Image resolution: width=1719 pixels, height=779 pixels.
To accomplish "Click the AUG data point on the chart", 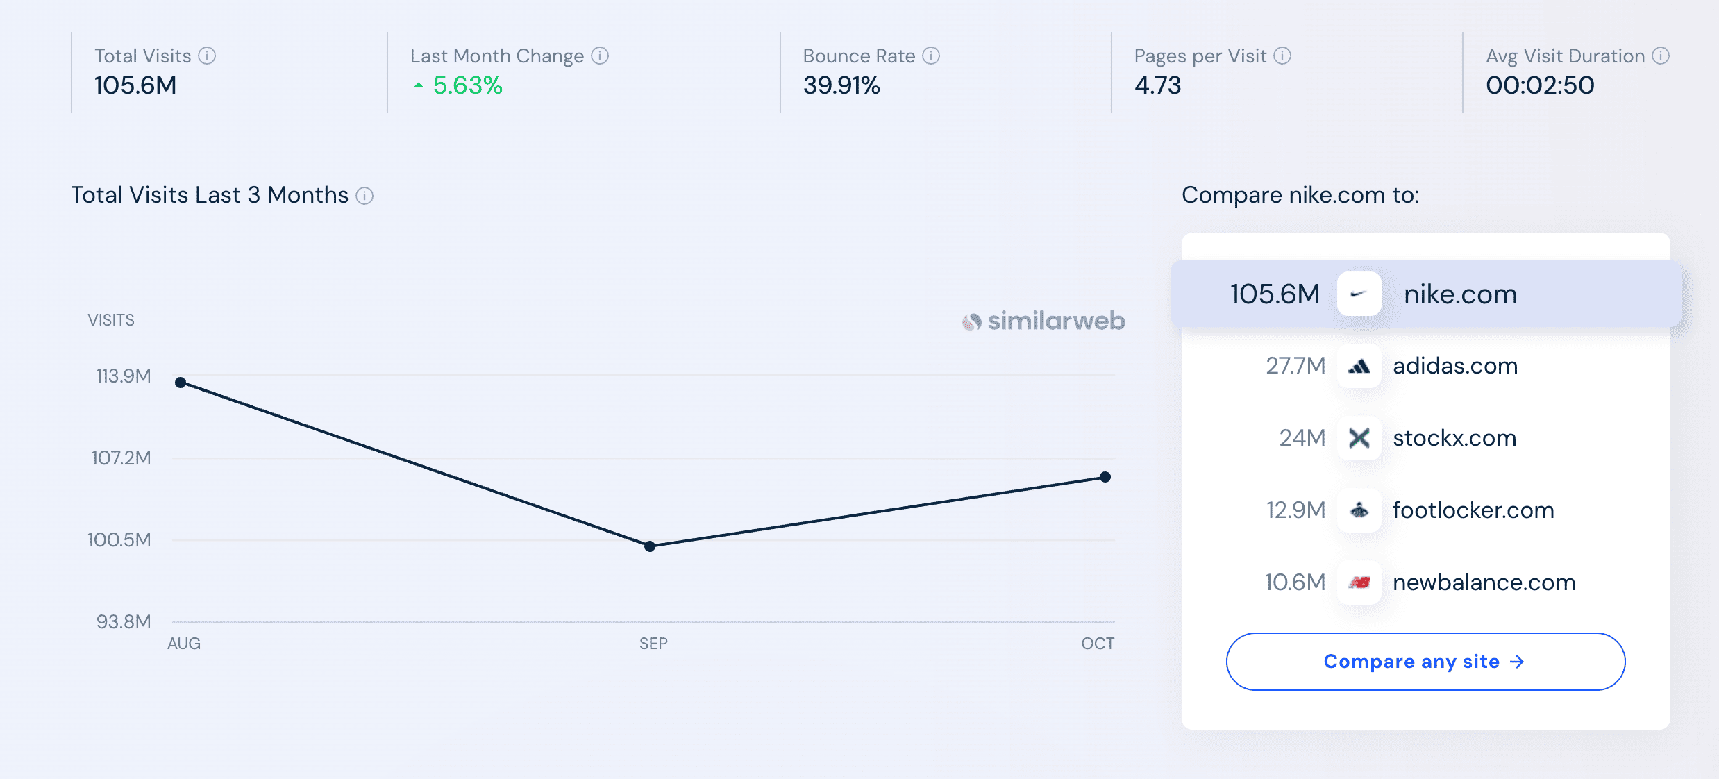I will pos(181,382).
